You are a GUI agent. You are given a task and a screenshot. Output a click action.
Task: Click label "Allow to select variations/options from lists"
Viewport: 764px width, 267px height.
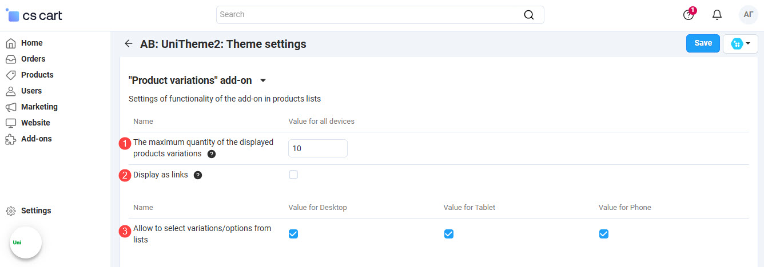point(202,234)
